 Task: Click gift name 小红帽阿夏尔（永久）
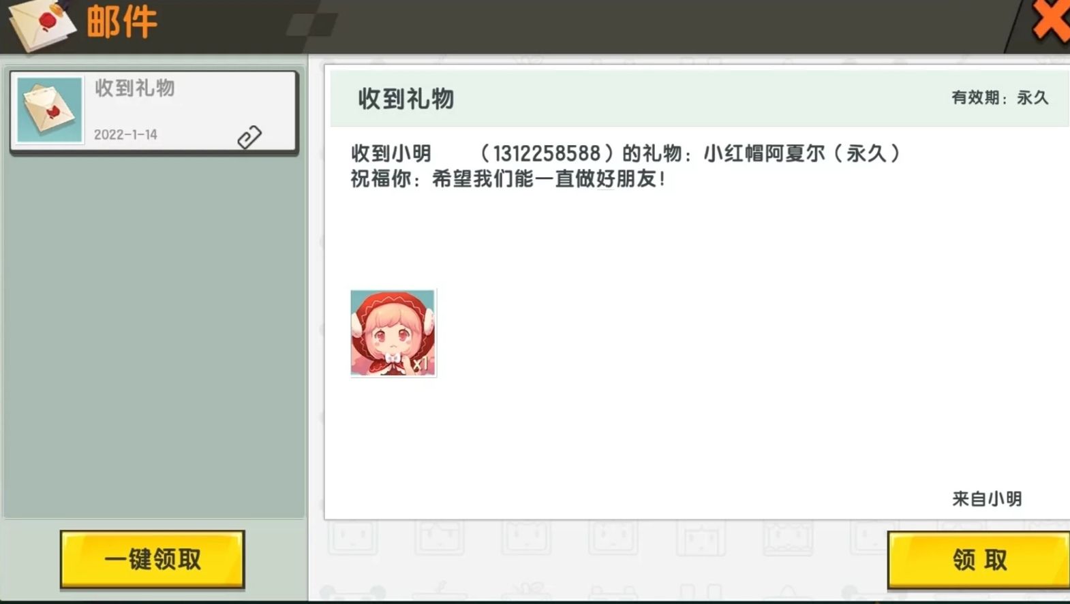pyautogui.click(x=802, y=153)
